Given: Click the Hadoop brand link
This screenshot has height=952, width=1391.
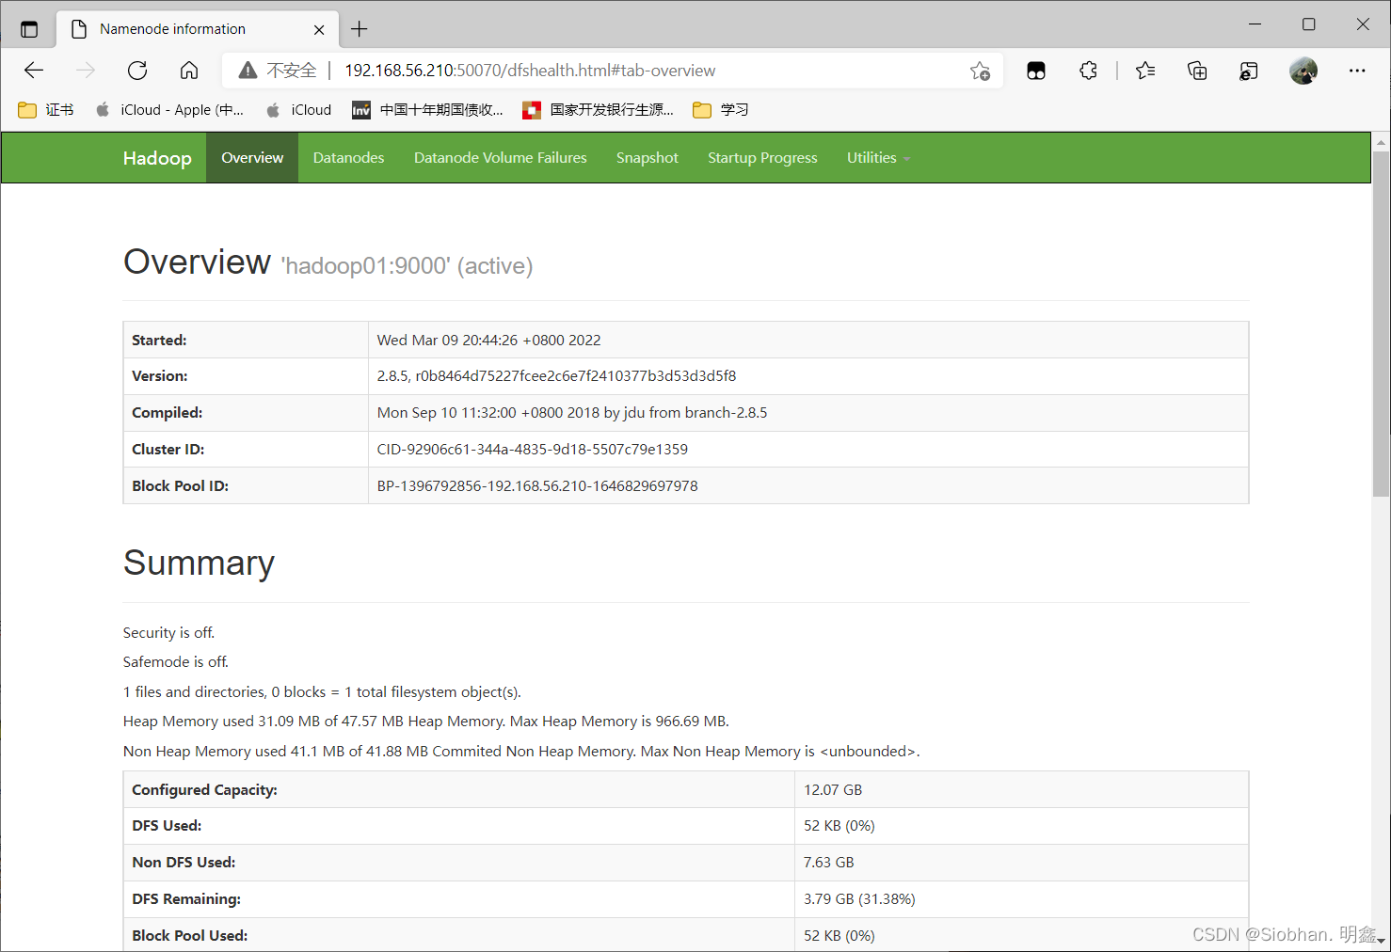Looking at the screenshot, I should pos(157,158).
